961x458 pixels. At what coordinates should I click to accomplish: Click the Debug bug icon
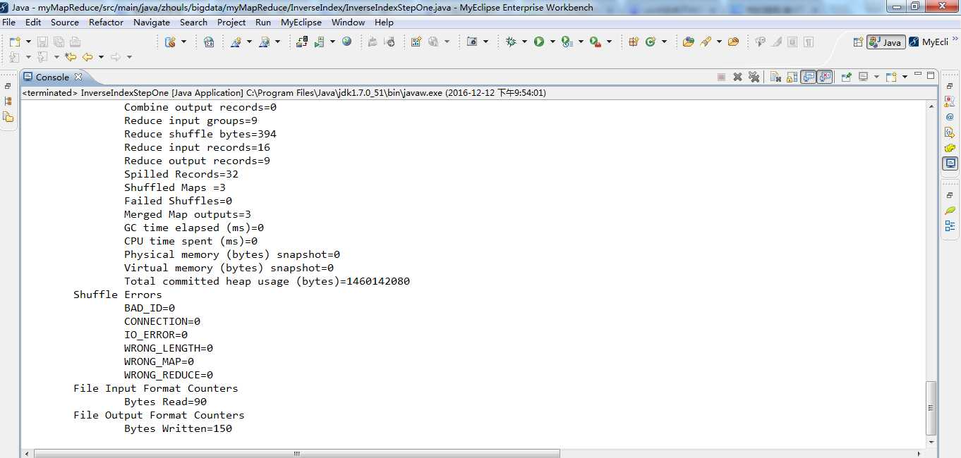pyautogui.click(x=511, y=42)
